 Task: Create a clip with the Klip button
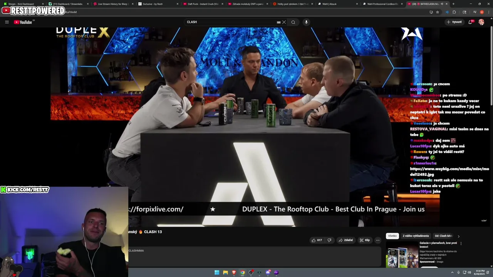[365, 240]
